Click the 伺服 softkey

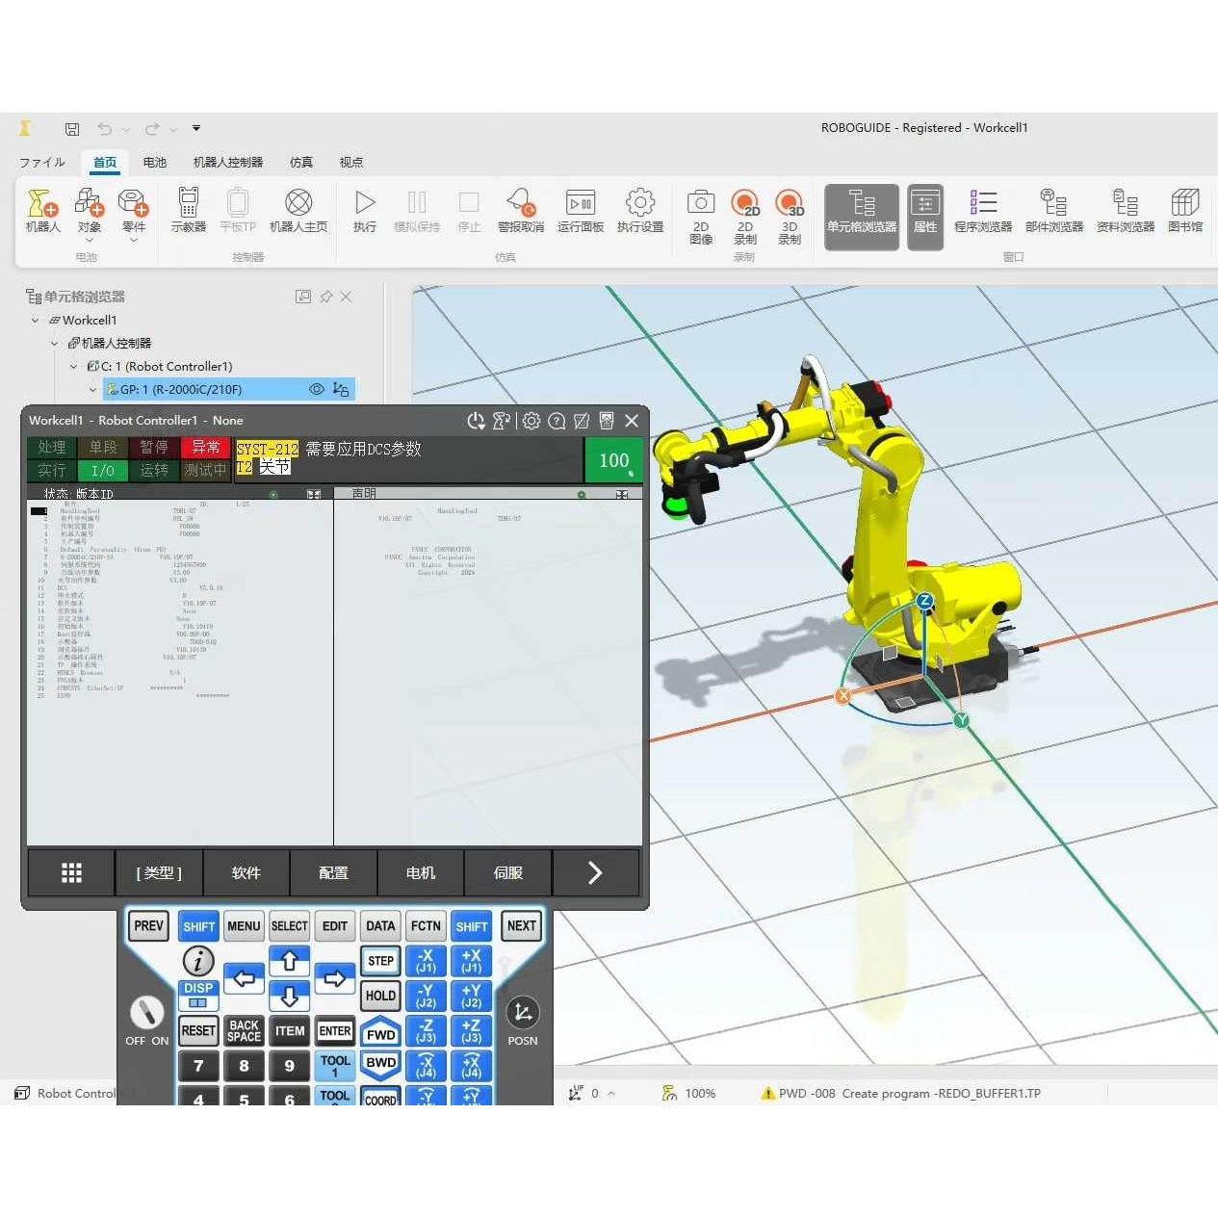(x=508, y=872)
